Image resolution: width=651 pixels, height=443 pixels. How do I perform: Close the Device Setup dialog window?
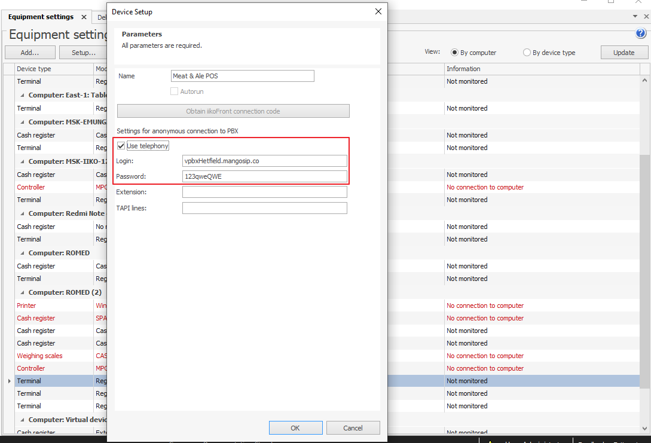pos(378,11)
